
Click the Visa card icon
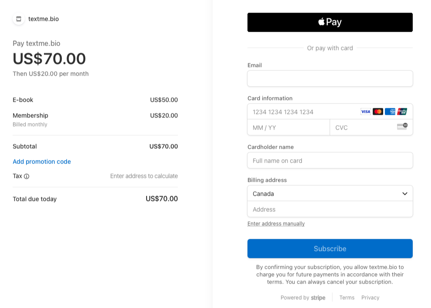coord(365,112)
